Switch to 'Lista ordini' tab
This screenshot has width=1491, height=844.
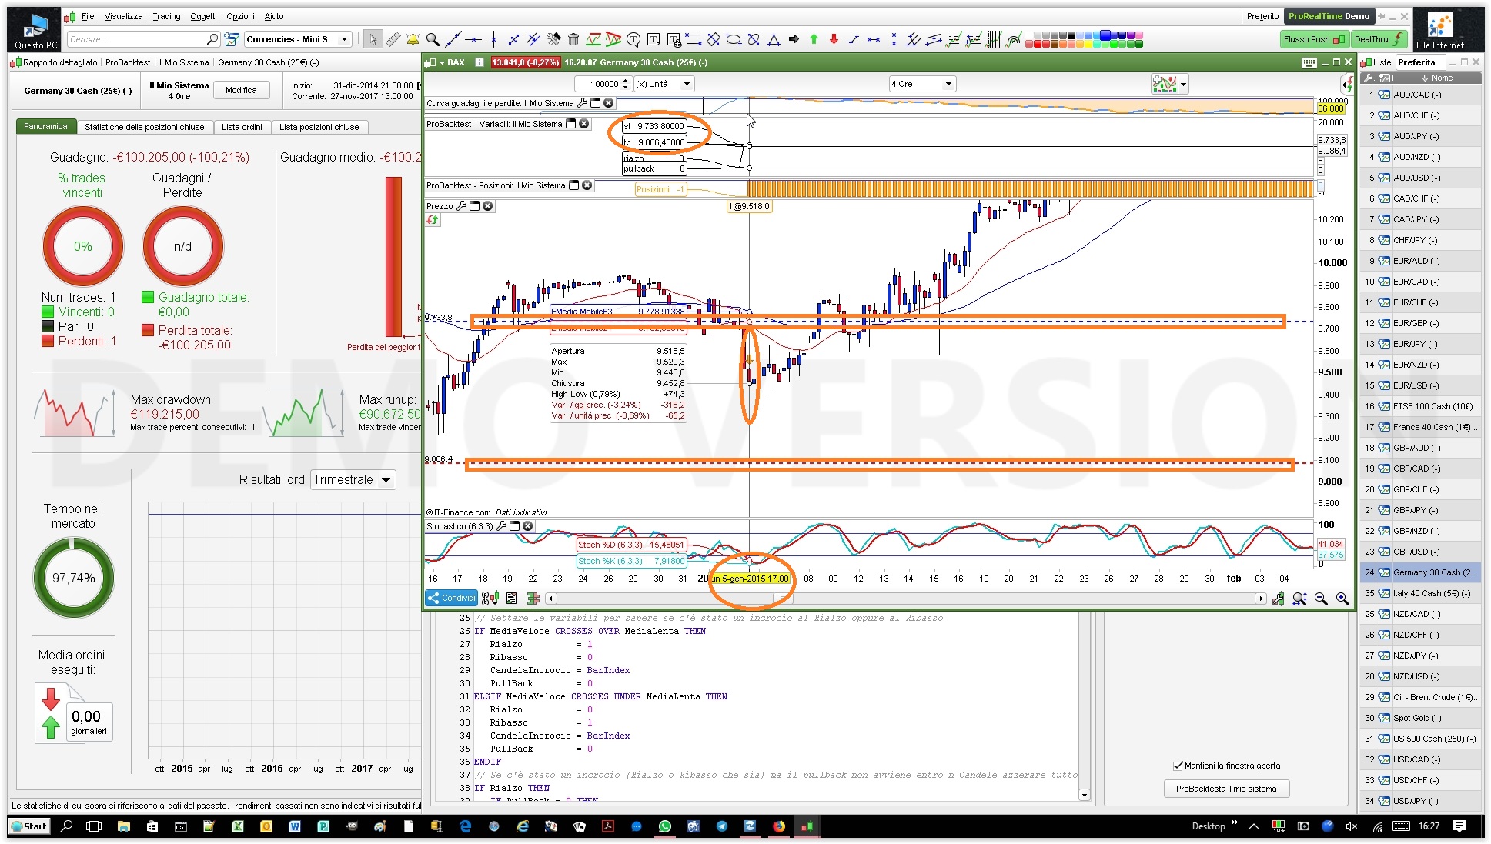pyautogui.click(x=242, y=127)
